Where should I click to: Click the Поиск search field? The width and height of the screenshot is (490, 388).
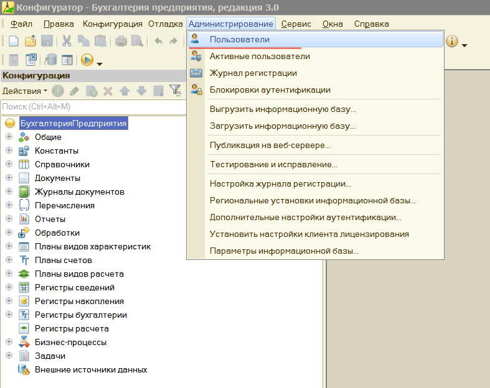pyautogui.click(x=93, y=107)
